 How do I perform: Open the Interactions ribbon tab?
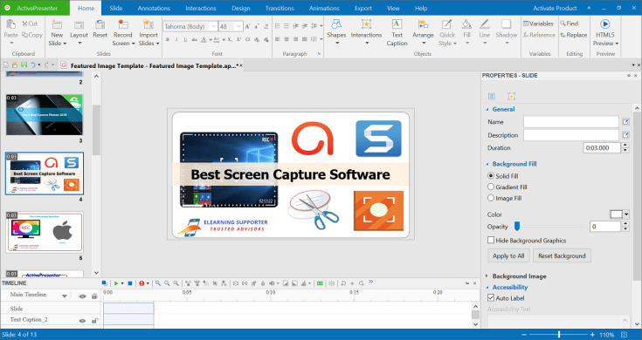click(201, 8)
